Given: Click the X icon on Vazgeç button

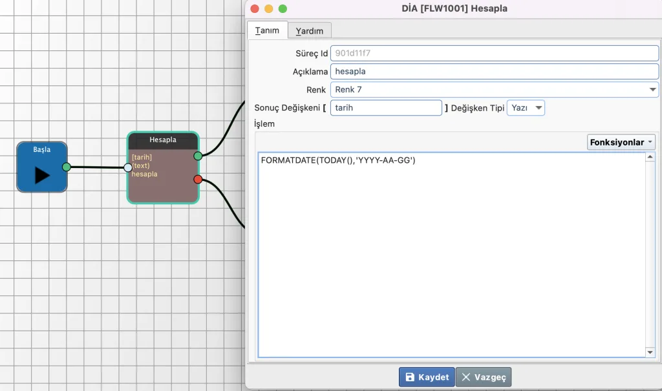Looking at the screenshot, I should click(466, 377).
